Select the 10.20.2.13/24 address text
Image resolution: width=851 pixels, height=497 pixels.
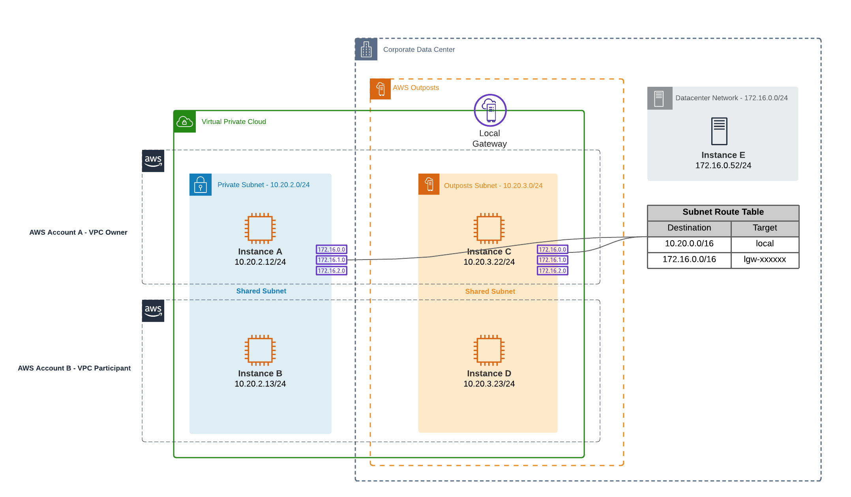click(x=260, y=384)
